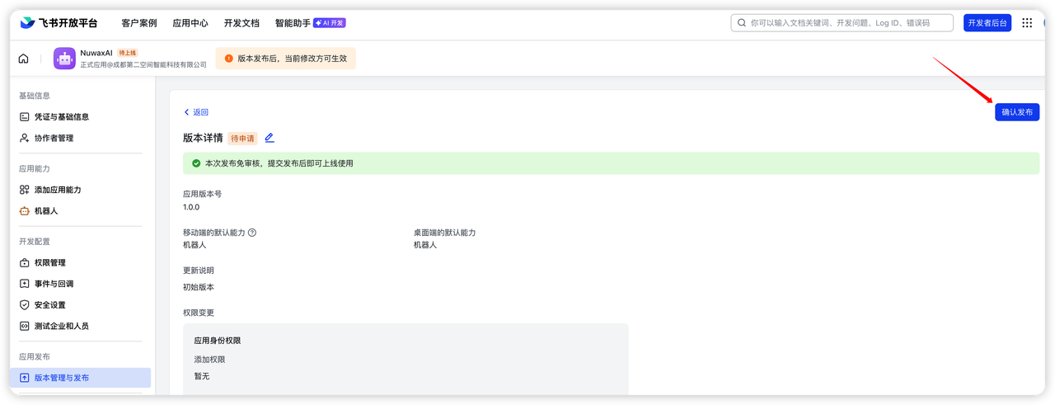Screen dimensions: 1055x405
Task: Select 权限管理 in sidebar
Action: (x=50, y=262)
